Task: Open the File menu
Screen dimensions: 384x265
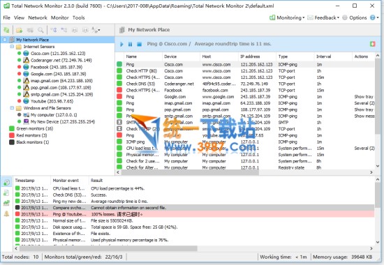Action: click(6, 17)
